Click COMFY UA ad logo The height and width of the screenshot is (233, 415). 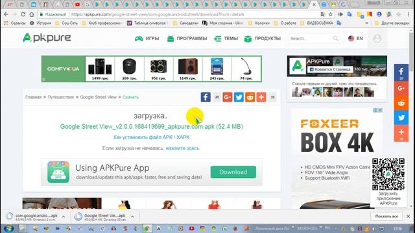pos(64,69)
